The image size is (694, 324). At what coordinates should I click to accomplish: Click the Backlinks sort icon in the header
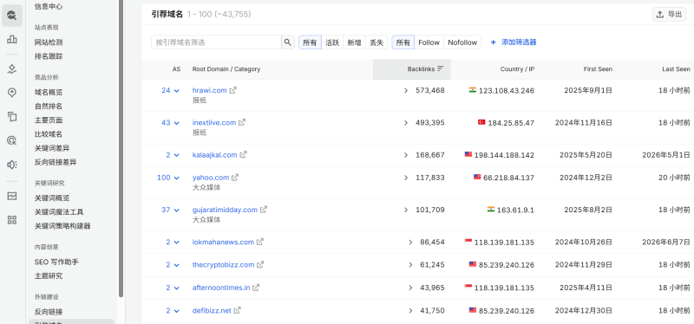tap(441, 69)
